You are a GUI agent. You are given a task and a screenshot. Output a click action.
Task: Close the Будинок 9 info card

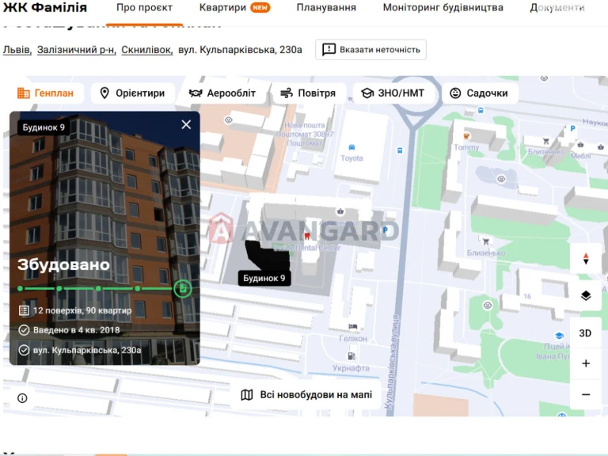(186, 124)
